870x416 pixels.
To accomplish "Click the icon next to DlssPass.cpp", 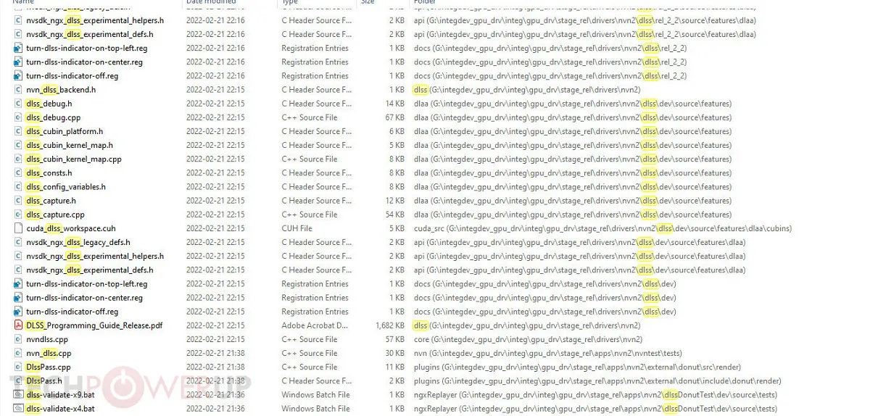I will click(19, 367).
